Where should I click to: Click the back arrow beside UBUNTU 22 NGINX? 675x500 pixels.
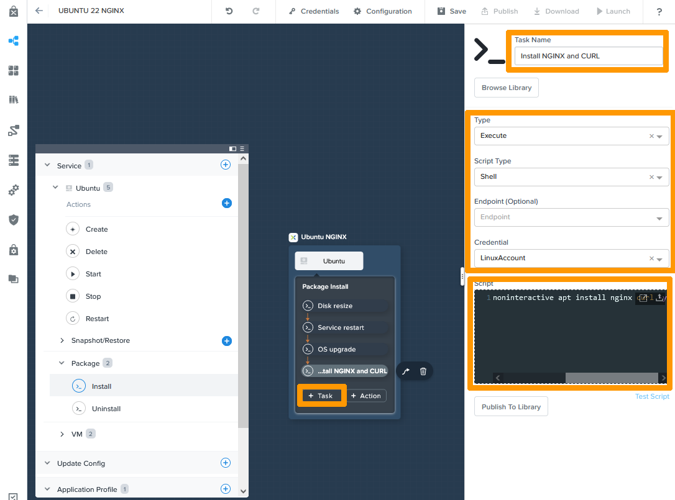coord(39,11)
